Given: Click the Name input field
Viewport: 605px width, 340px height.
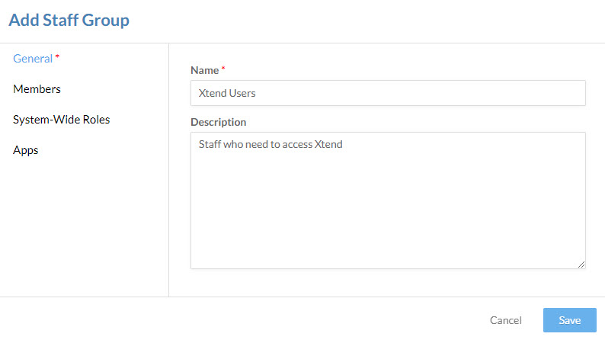Looking at the screenshot, I should tap(388, 93).
